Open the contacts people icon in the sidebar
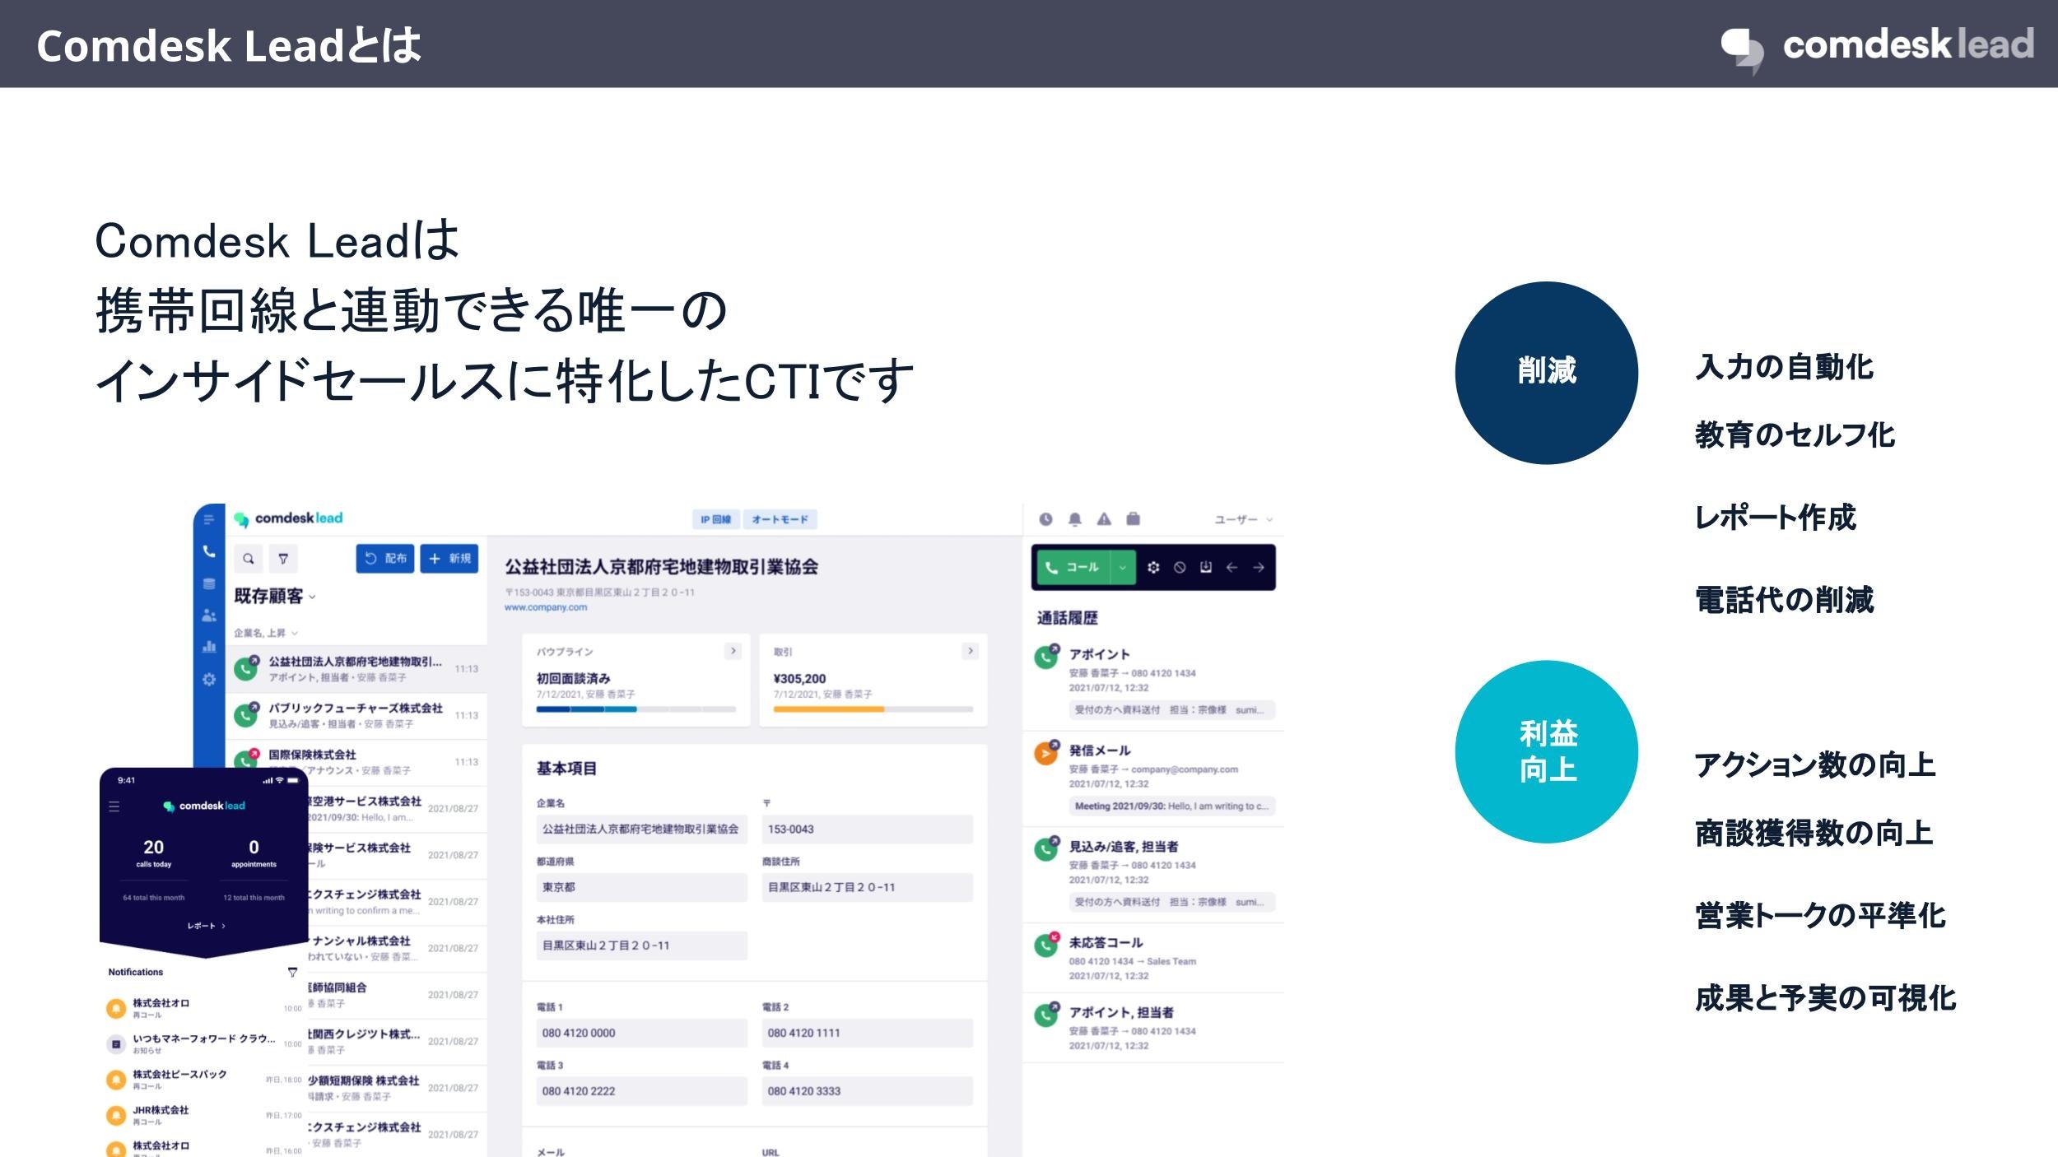 coord(209,615)
